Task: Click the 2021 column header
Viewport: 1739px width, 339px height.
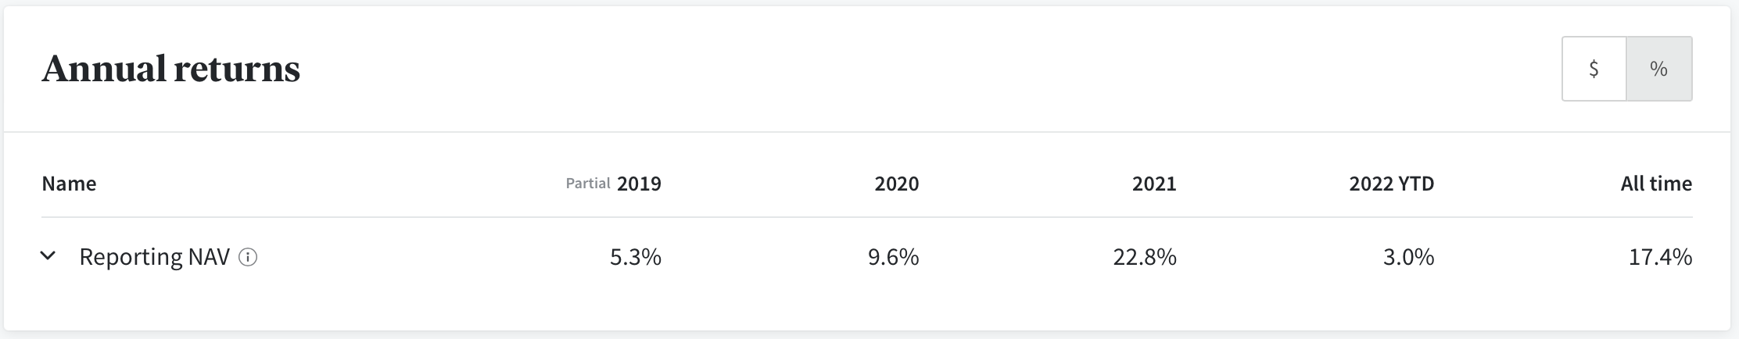Action: [x=1153, y=184]
